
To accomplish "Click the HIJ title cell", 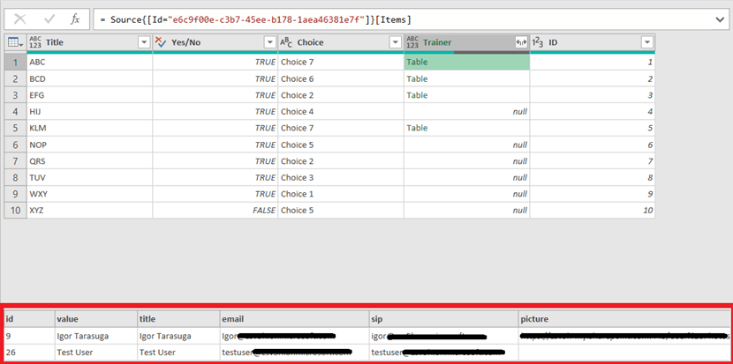I will (90, 112).
